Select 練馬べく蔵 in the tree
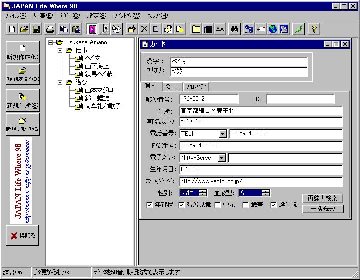 click(99, 74)
